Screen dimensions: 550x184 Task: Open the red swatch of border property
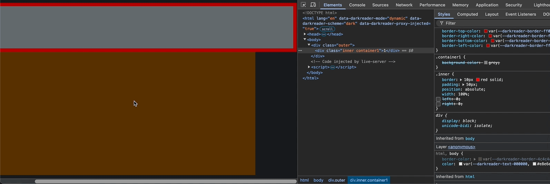(x=478, y=80)
